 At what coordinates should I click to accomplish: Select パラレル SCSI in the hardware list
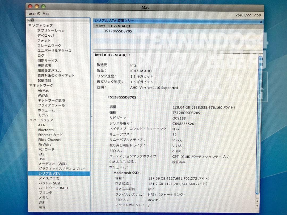49,183
